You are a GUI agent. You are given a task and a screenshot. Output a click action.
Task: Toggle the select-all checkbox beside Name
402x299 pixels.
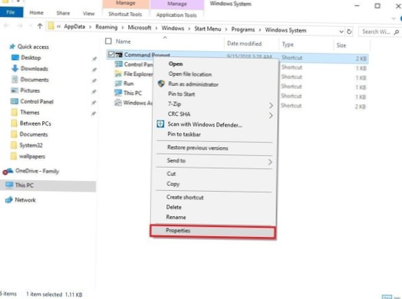point(108,41)
